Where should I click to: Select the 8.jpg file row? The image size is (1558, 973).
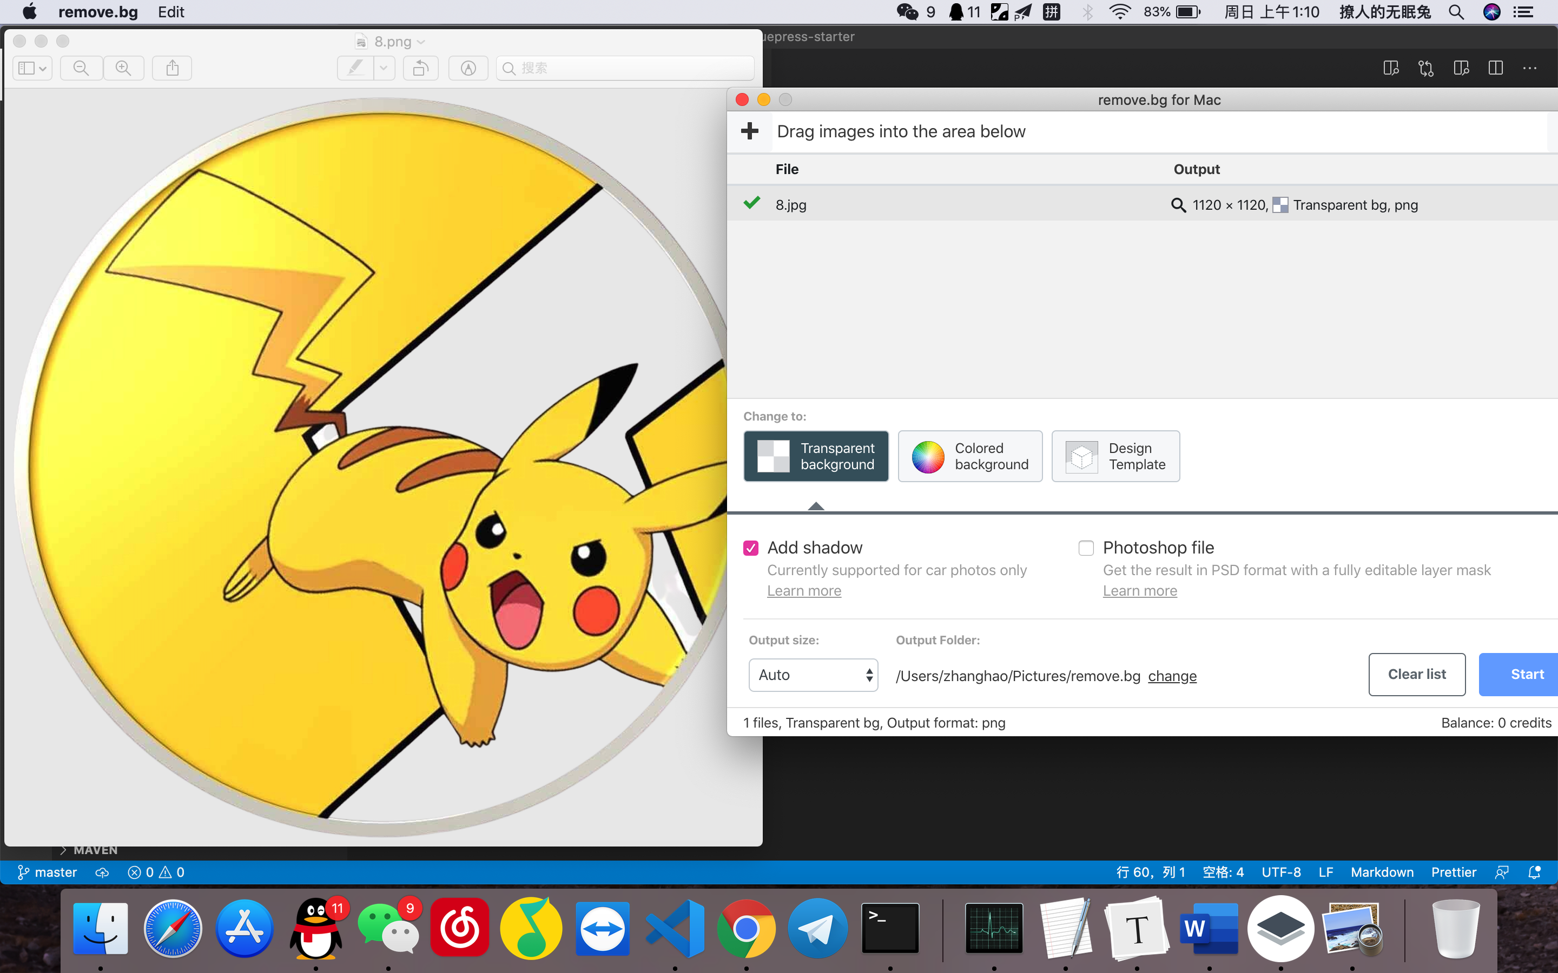click(1142, 205)
